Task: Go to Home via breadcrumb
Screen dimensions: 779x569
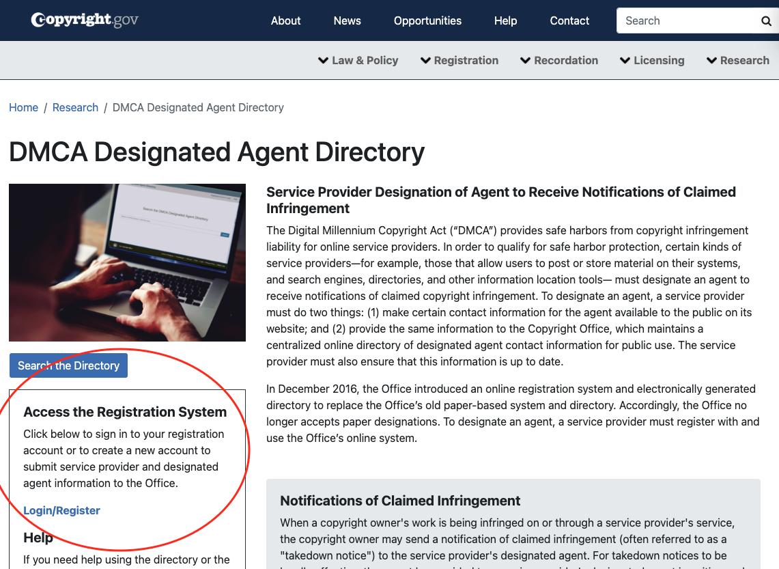Action: pos(23,107)
